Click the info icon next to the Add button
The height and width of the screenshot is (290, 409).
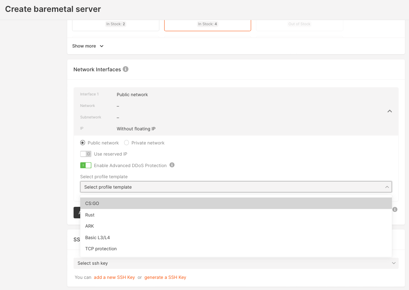tap(395, 209)
